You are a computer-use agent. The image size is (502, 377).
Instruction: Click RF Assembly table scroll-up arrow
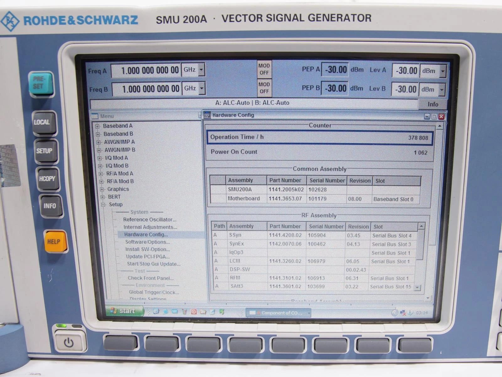click(x=421, y=226)
